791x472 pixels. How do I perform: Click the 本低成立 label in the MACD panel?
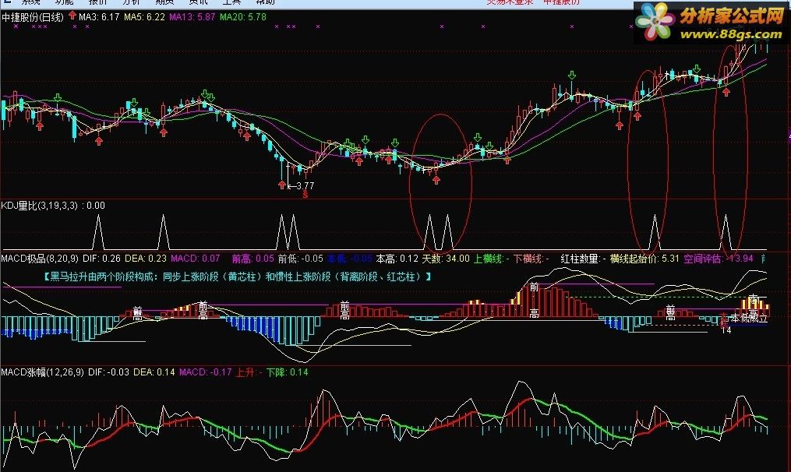coord(749,318)
